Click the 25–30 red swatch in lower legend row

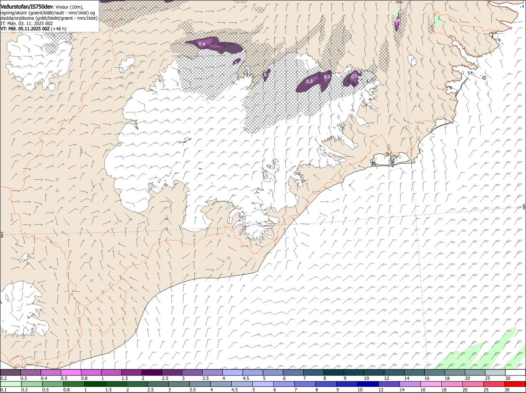click(x=494, y=384)
